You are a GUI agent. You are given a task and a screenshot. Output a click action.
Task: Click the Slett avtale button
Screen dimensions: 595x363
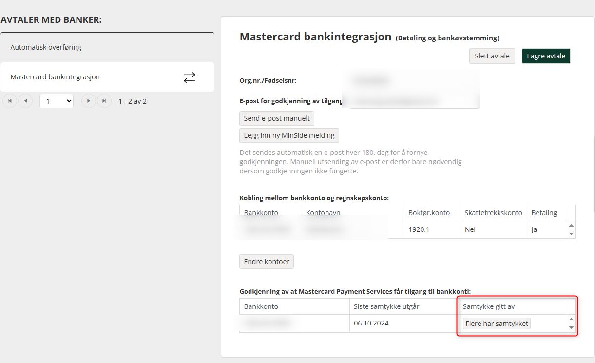pyautogui.click(x=492, y=56)
